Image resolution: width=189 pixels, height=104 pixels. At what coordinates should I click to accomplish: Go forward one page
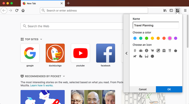click(x=11, y=11)
